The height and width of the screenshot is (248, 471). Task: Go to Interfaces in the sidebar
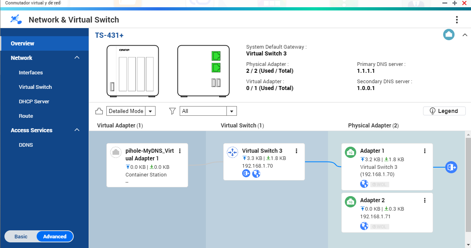(31, 73)
